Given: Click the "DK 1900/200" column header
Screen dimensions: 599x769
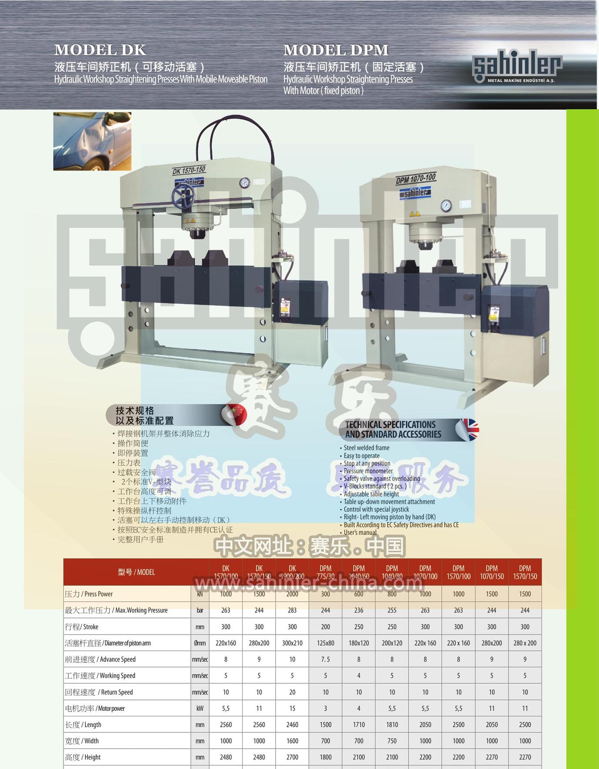Looking at the screenshot, I should pos(292,572).
